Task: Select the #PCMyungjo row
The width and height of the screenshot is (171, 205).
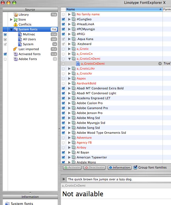Action: coord(116,29)
